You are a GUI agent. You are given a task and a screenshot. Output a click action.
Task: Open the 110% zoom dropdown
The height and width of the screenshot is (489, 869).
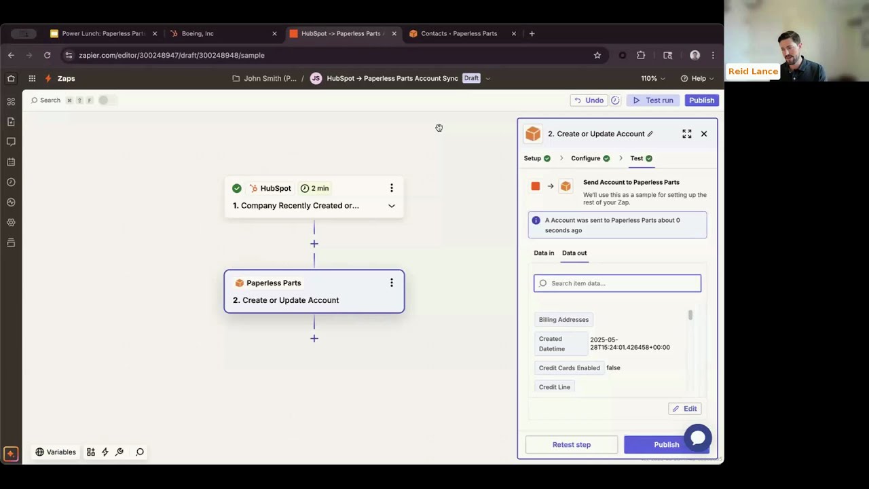coord(653,78)
